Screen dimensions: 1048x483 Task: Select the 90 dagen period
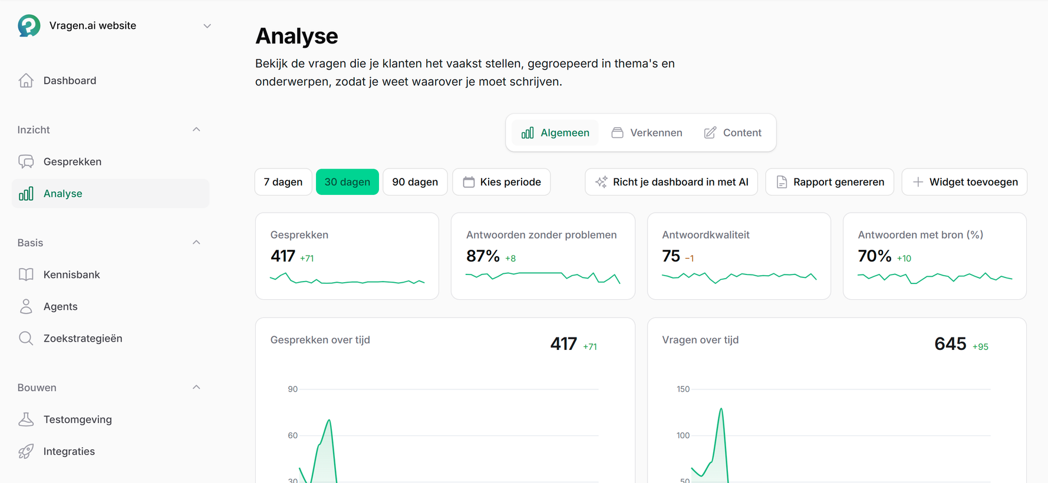tap(415, 182)
